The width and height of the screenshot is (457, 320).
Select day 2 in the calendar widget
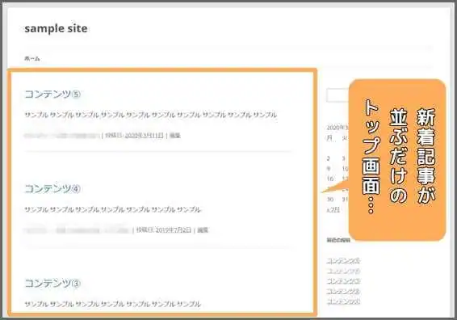click(x=329, y=158)
